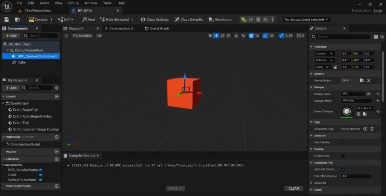Image resolution: width=386 pixels, height=196 pixels.
Task: Toggle Cube variable visibility pill
Action: coord(41,175)
